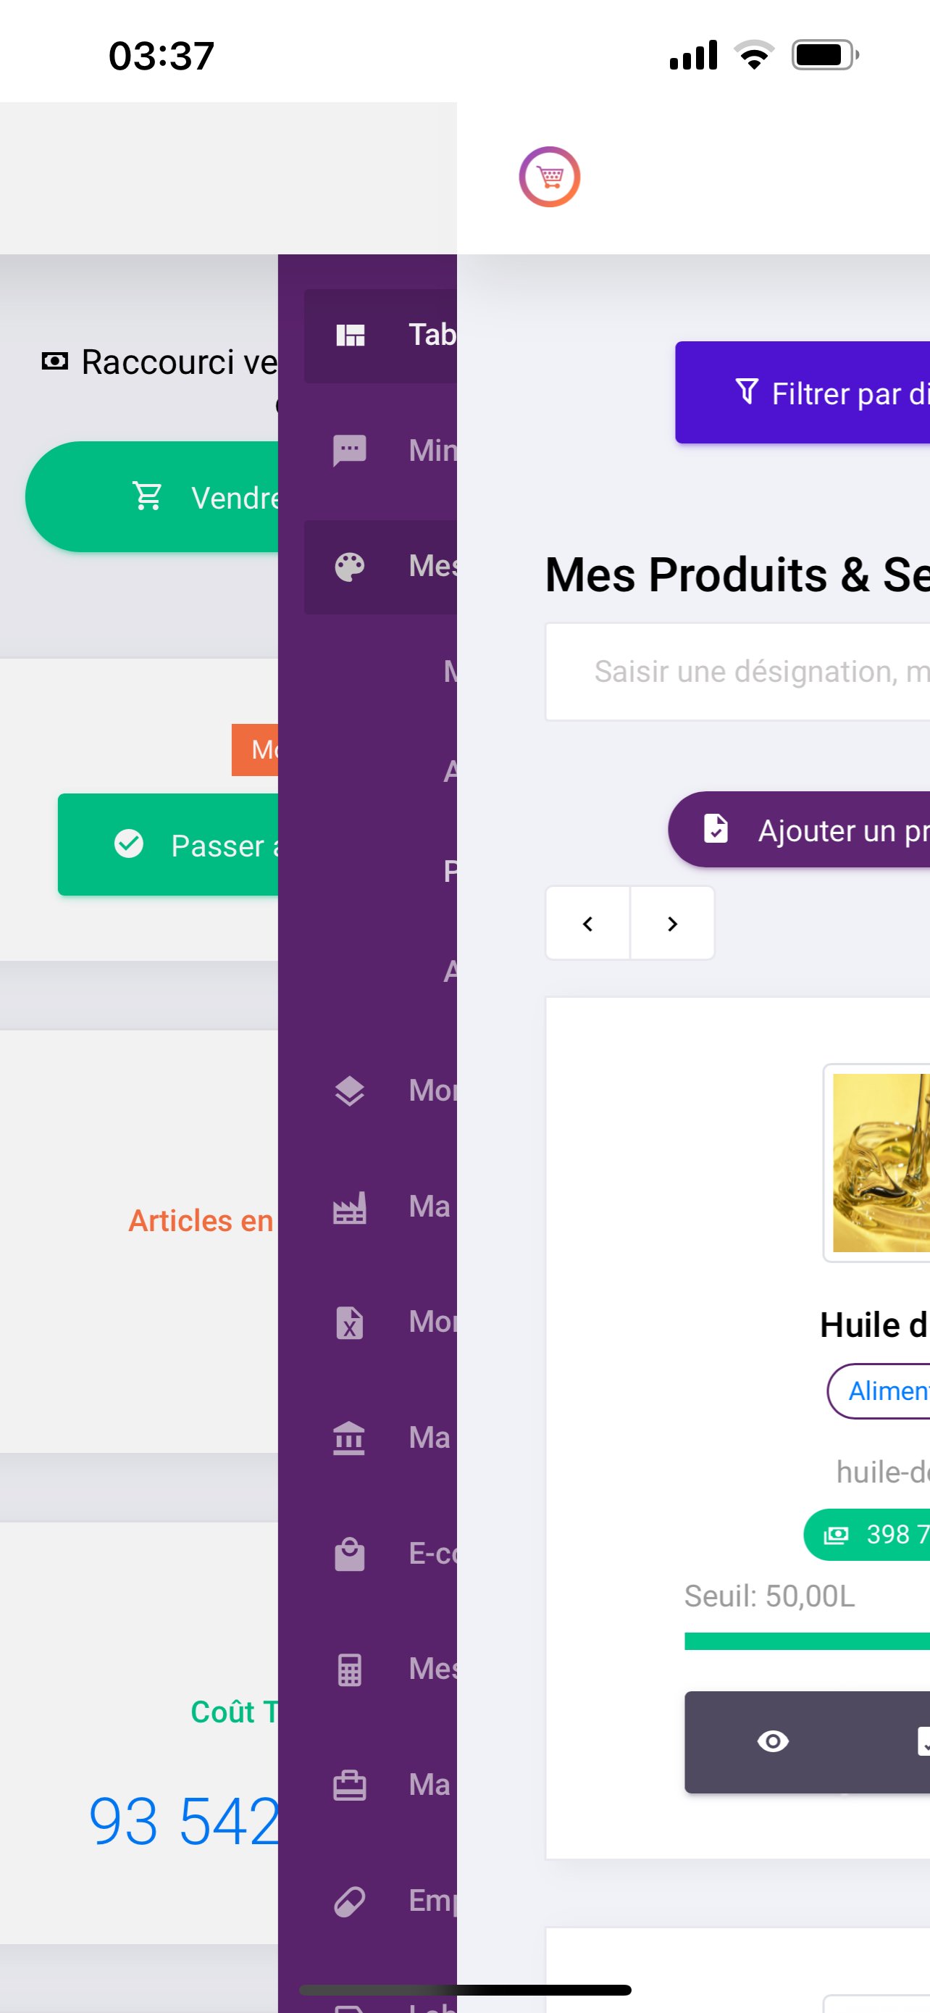
Task: Open the factory icon sidebar item
Action: point(380,1206)
